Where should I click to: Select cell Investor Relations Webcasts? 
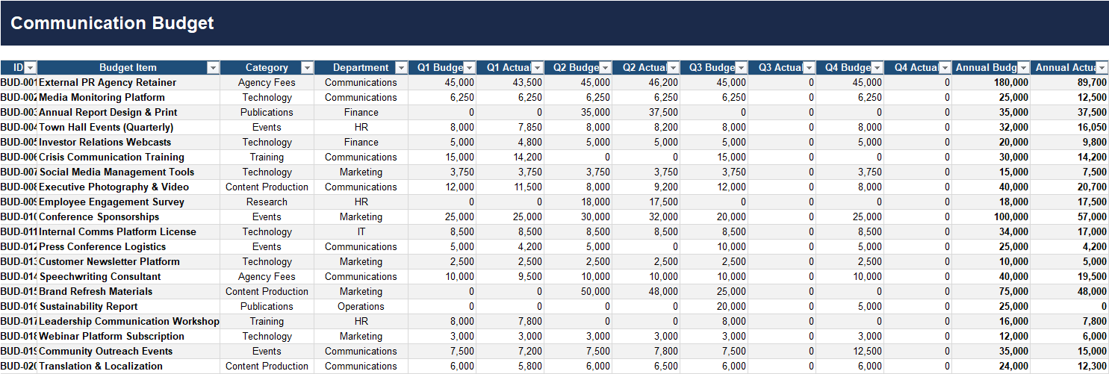point(128,143)
